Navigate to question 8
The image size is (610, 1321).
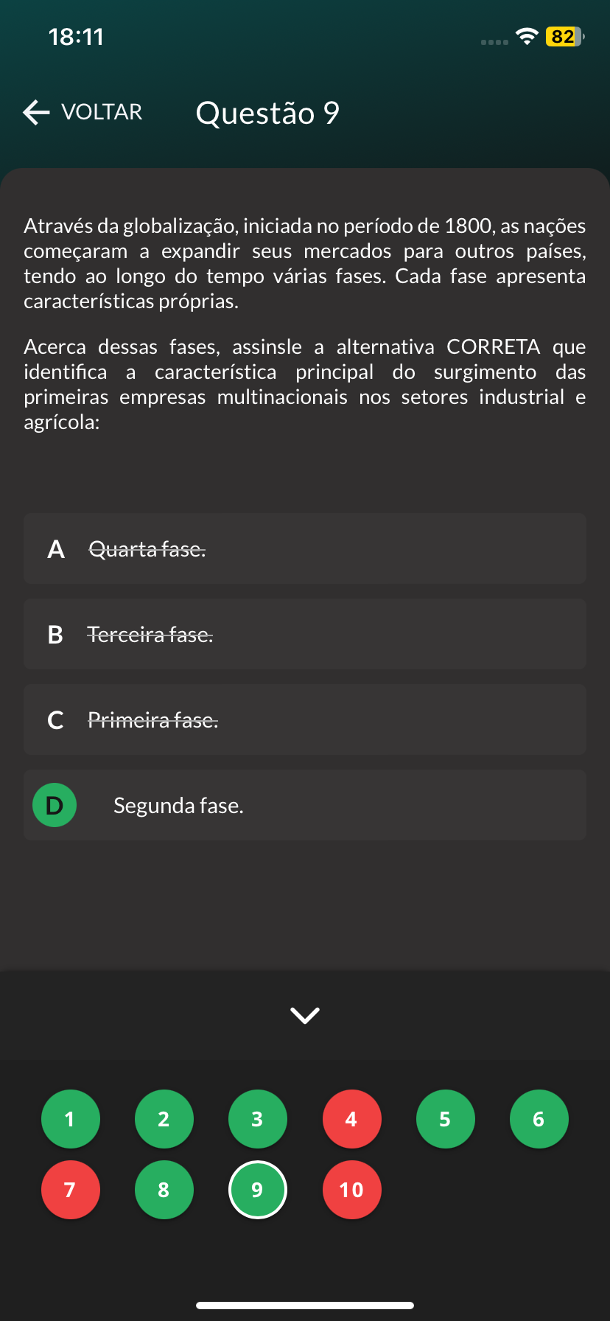[x=164, y=1190]
